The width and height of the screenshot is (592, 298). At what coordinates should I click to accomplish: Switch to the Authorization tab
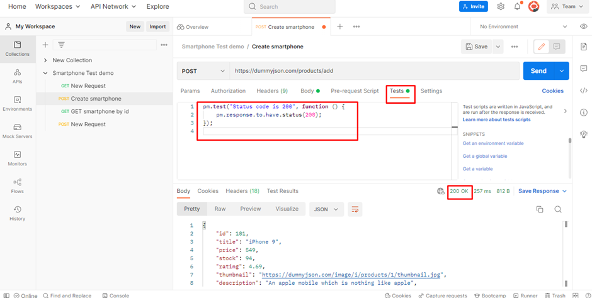point(228,91)
